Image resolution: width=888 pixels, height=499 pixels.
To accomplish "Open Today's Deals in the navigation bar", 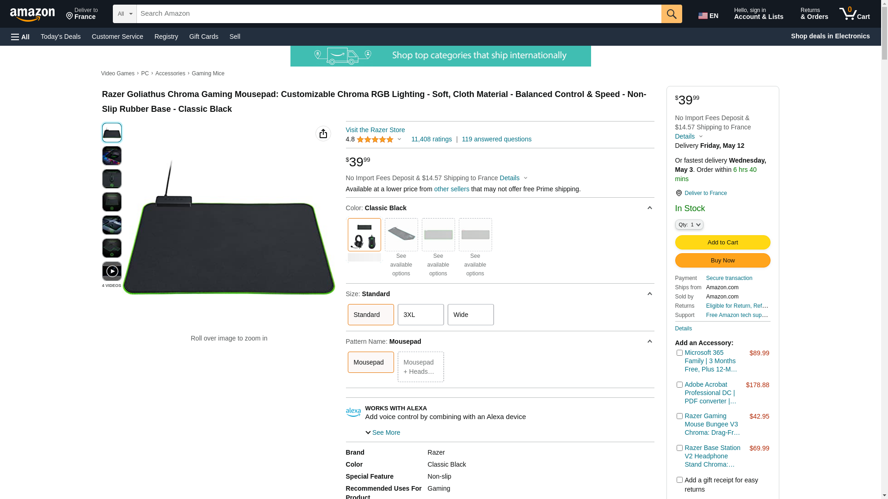I will [x=61, y=37].
